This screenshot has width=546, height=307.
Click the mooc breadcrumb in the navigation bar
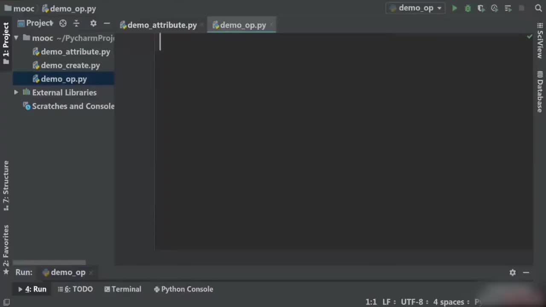tap(20, 9)
